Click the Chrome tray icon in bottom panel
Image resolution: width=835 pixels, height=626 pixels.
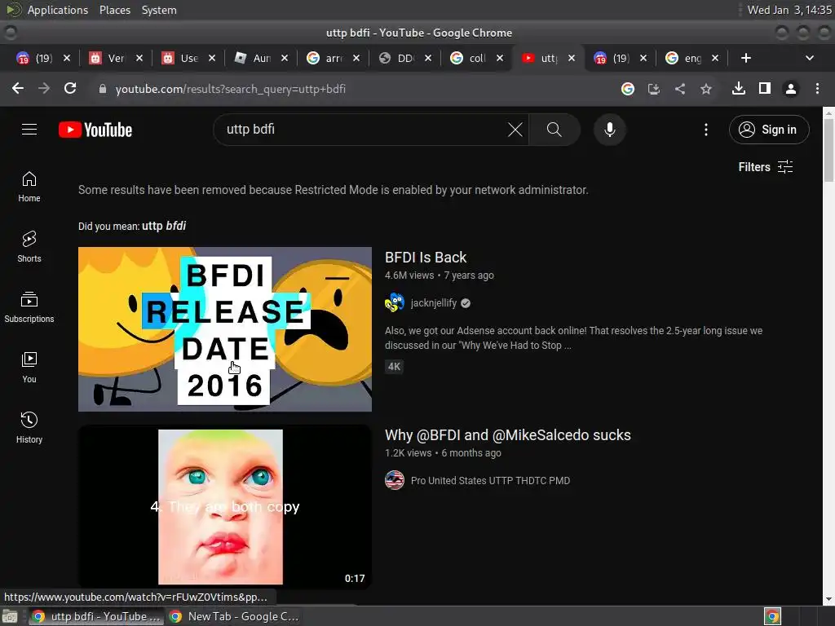point(772,616)
